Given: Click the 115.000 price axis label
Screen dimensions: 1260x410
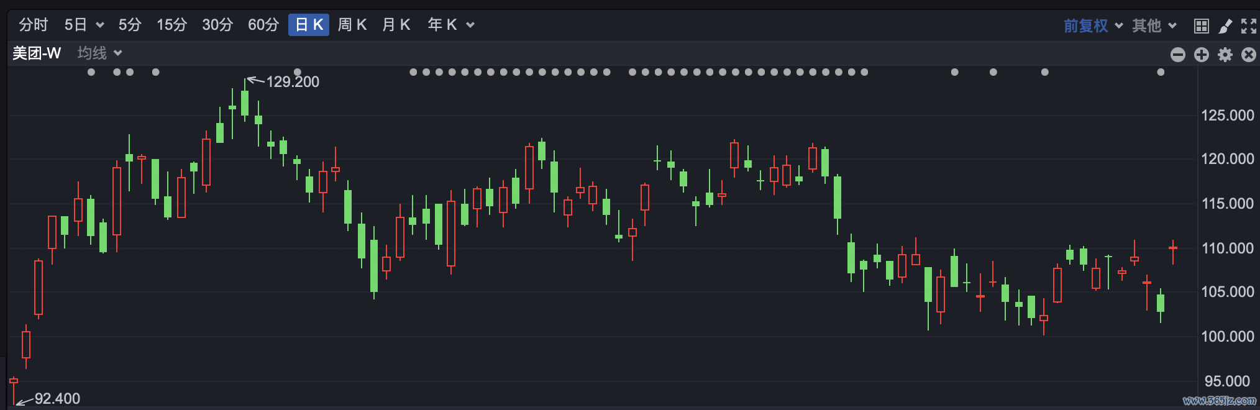Looking at the screenshot, I should 1228,204.
